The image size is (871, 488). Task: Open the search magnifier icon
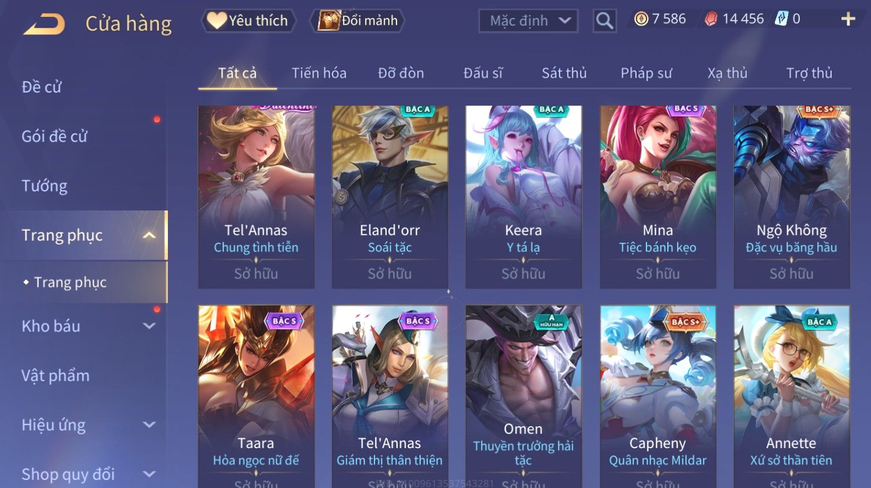tap(604, 21)
